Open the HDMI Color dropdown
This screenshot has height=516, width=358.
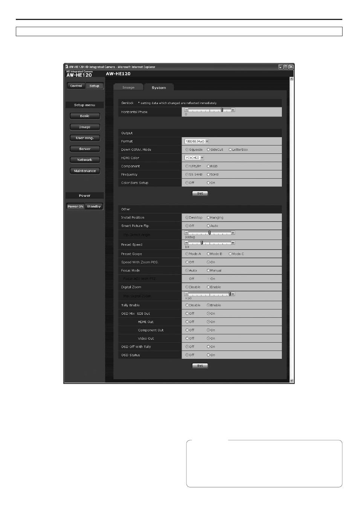click(194, 158)
